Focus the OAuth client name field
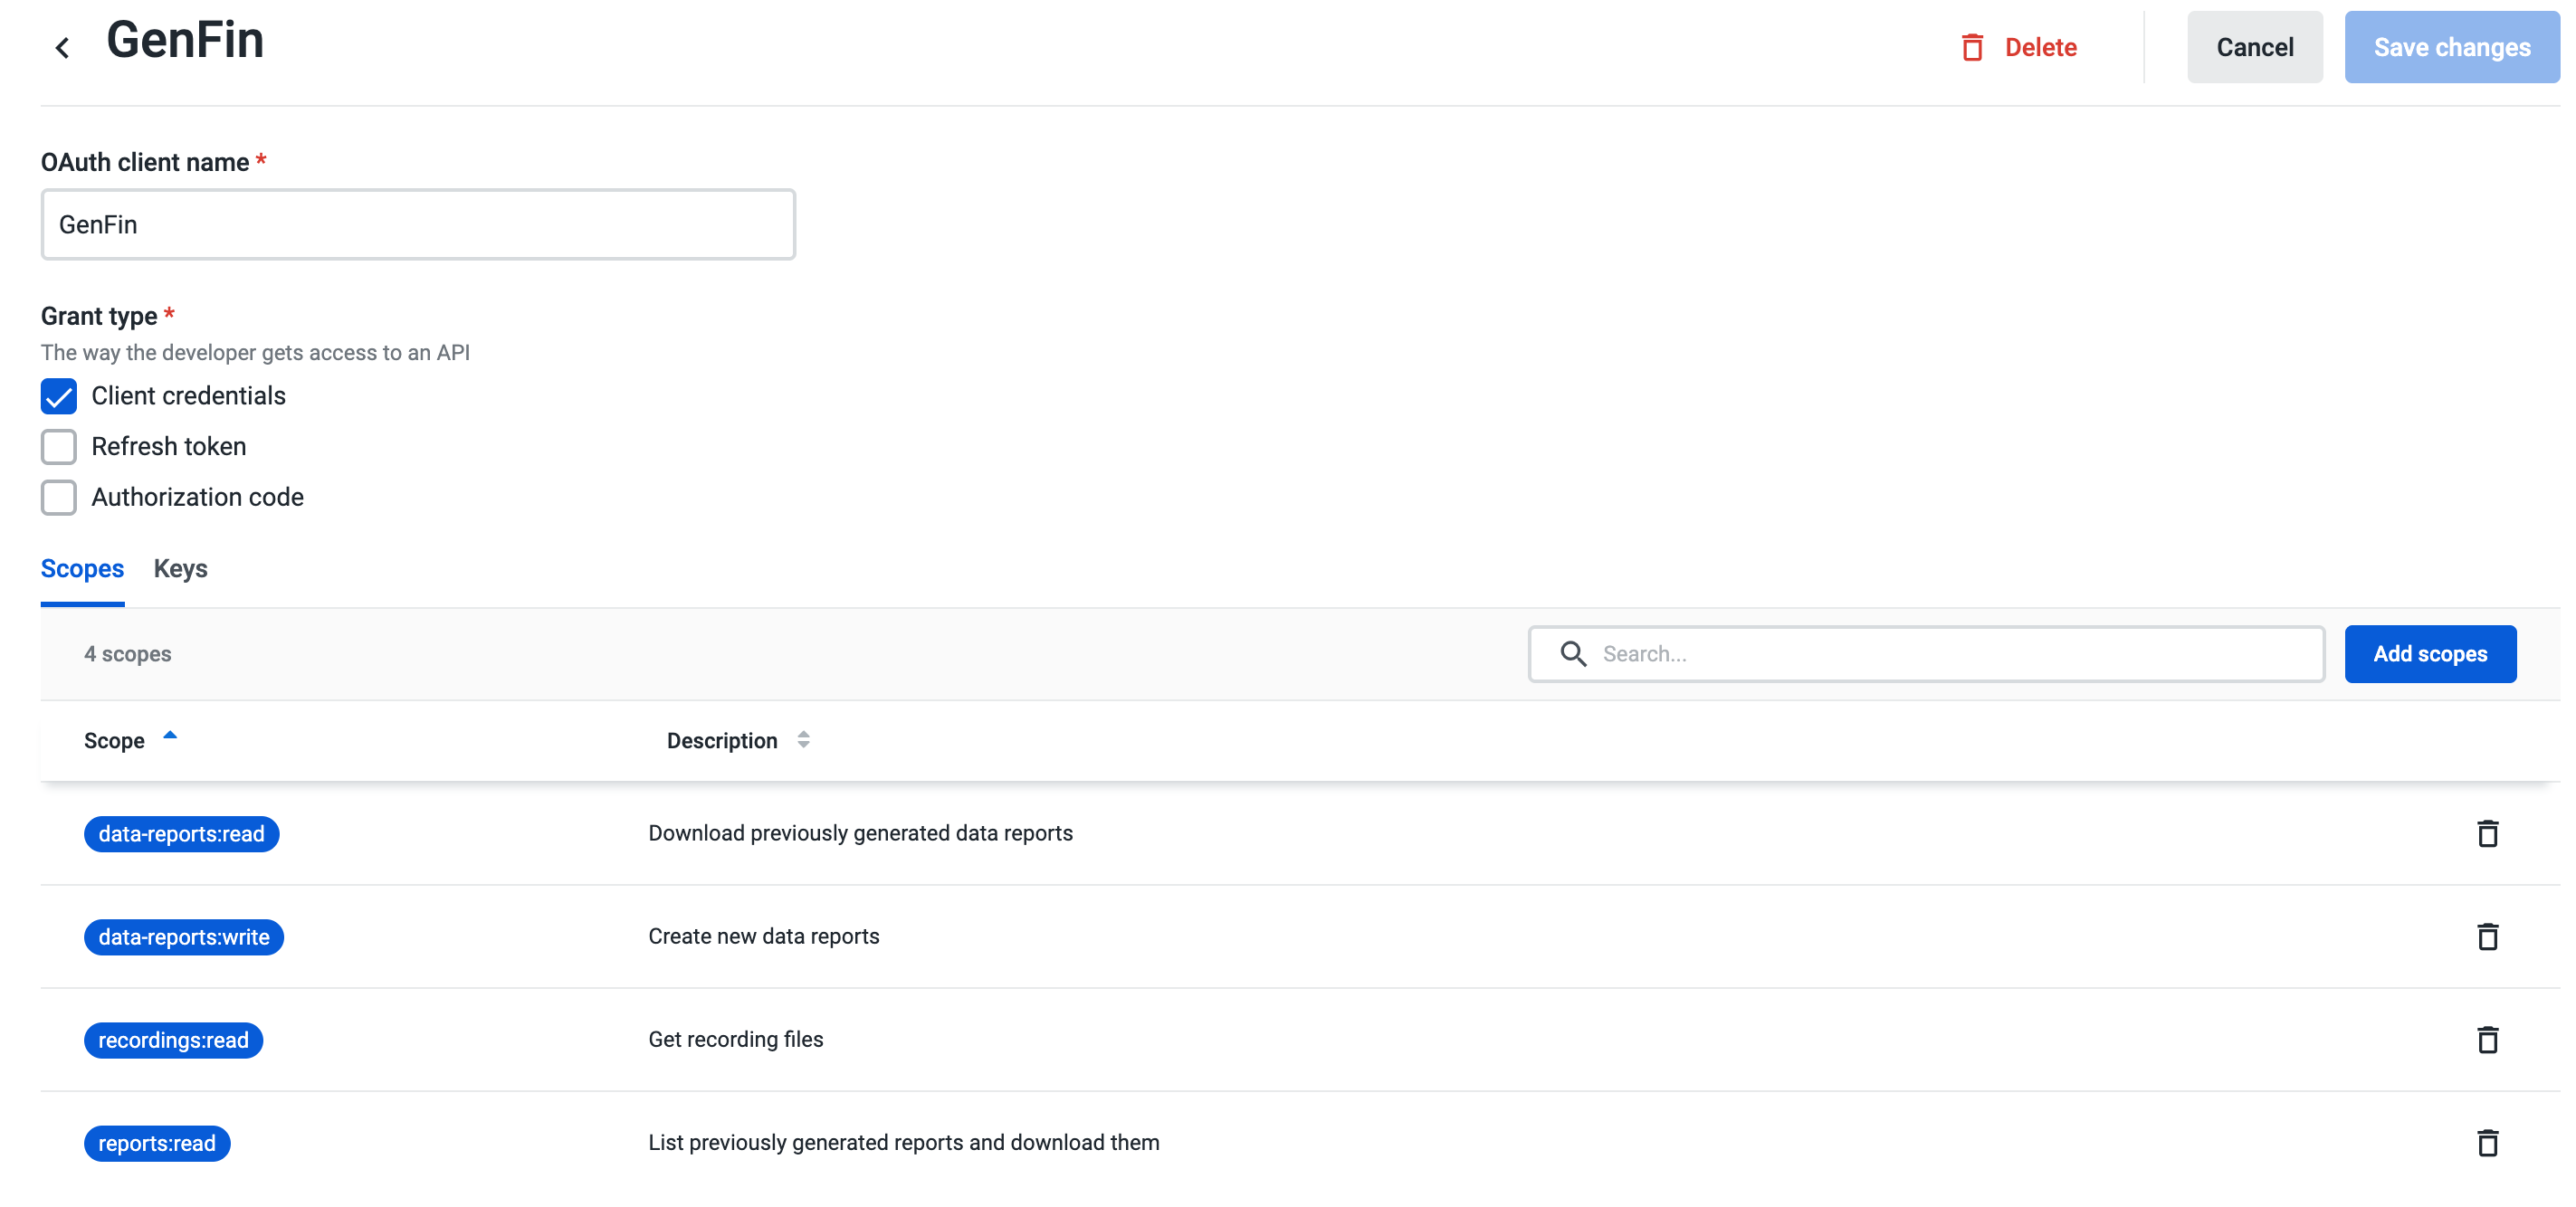This screenshot has height=1207, width=2576. tap(418, 225)
